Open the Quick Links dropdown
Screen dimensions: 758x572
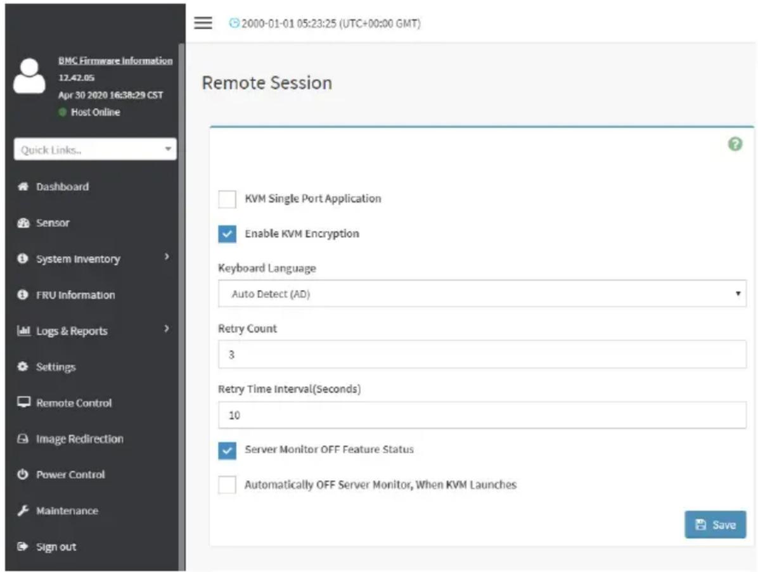pyautogui.click(x=95, y=149)
